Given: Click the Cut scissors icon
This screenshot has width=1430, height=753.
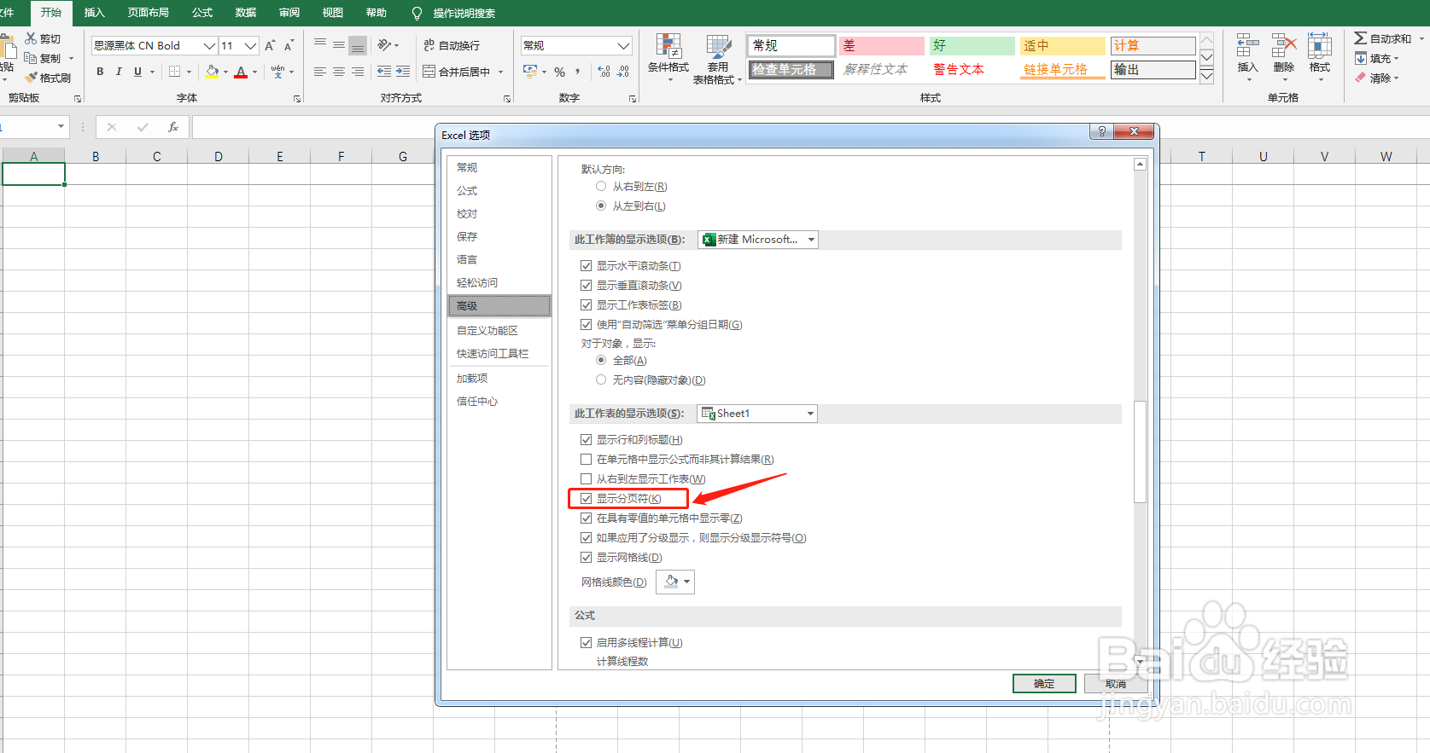Looking at the screenshot, I should pyautogui.click(x=31, y=38).
